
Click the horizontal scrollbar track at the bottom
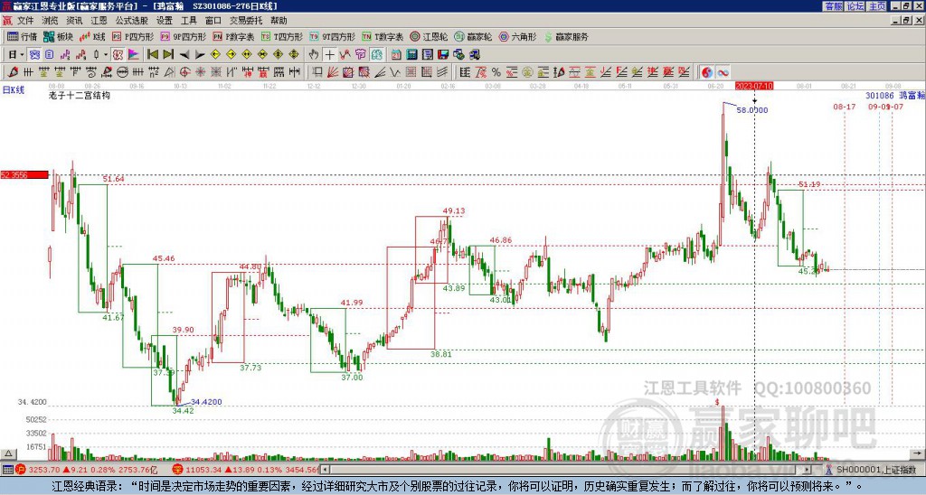(x=566, y=470)
